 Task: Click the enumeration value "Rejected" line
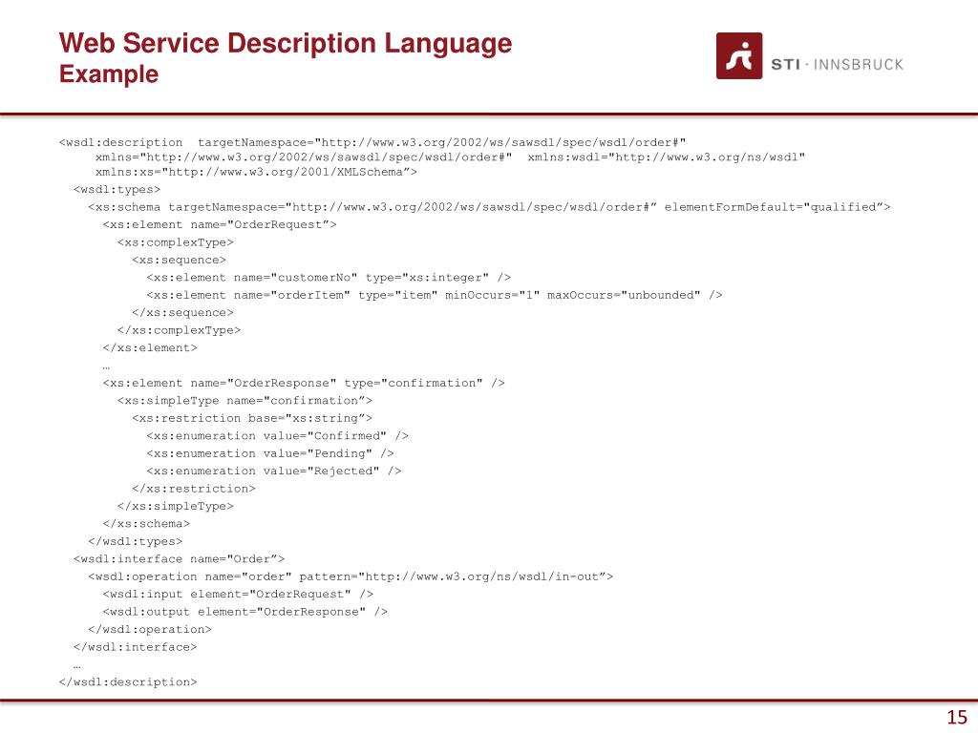coord(274,471)
